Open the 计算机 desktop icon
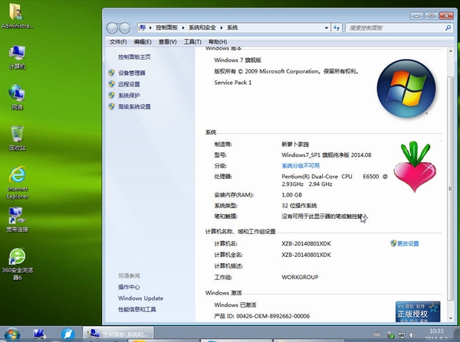Screen dimensions: 460x342 click(17, 57)
